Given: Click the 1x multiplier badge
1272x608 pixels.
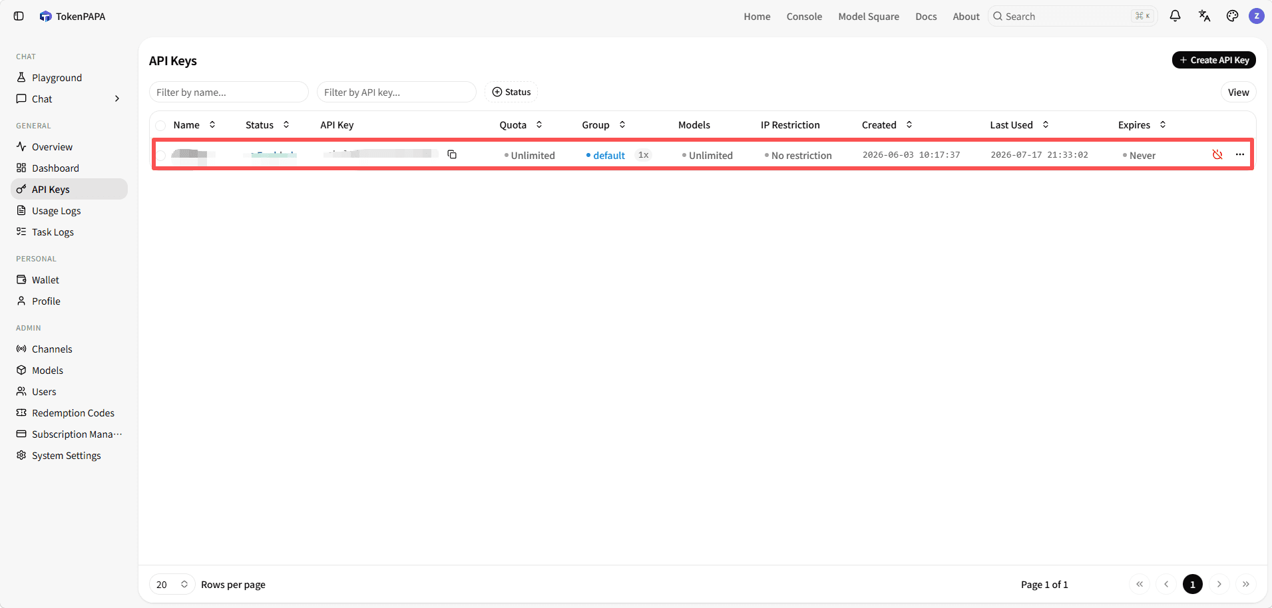Looking at the screenshot, I should [x=643, y=154].
